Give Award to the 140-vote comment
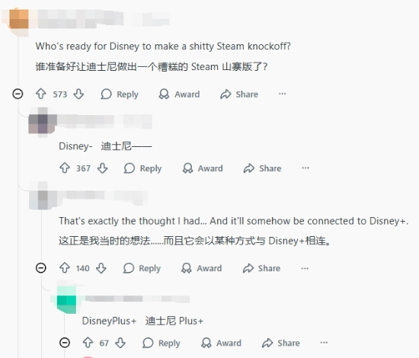 pos(201,268)
